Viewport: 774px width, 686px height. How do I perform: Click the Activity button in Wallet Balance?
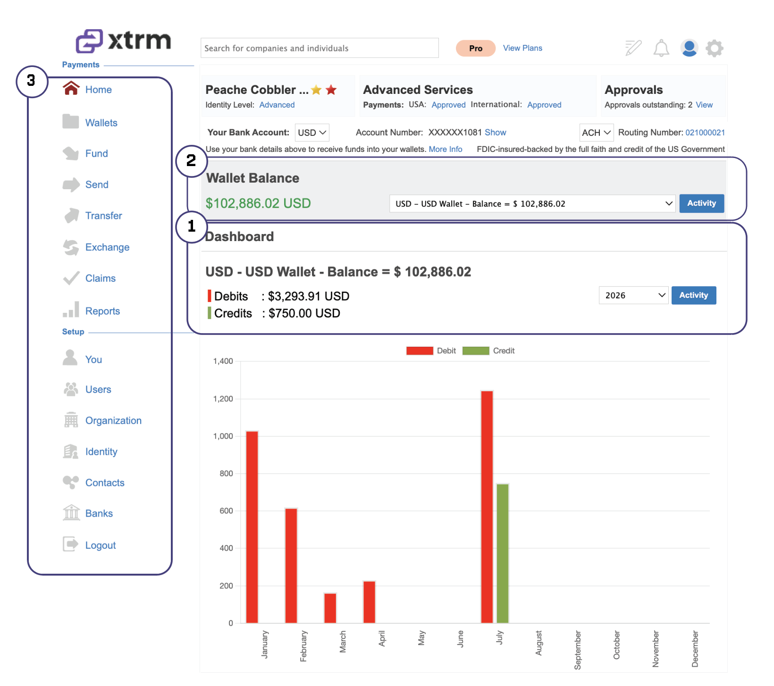tap(702, 203)
